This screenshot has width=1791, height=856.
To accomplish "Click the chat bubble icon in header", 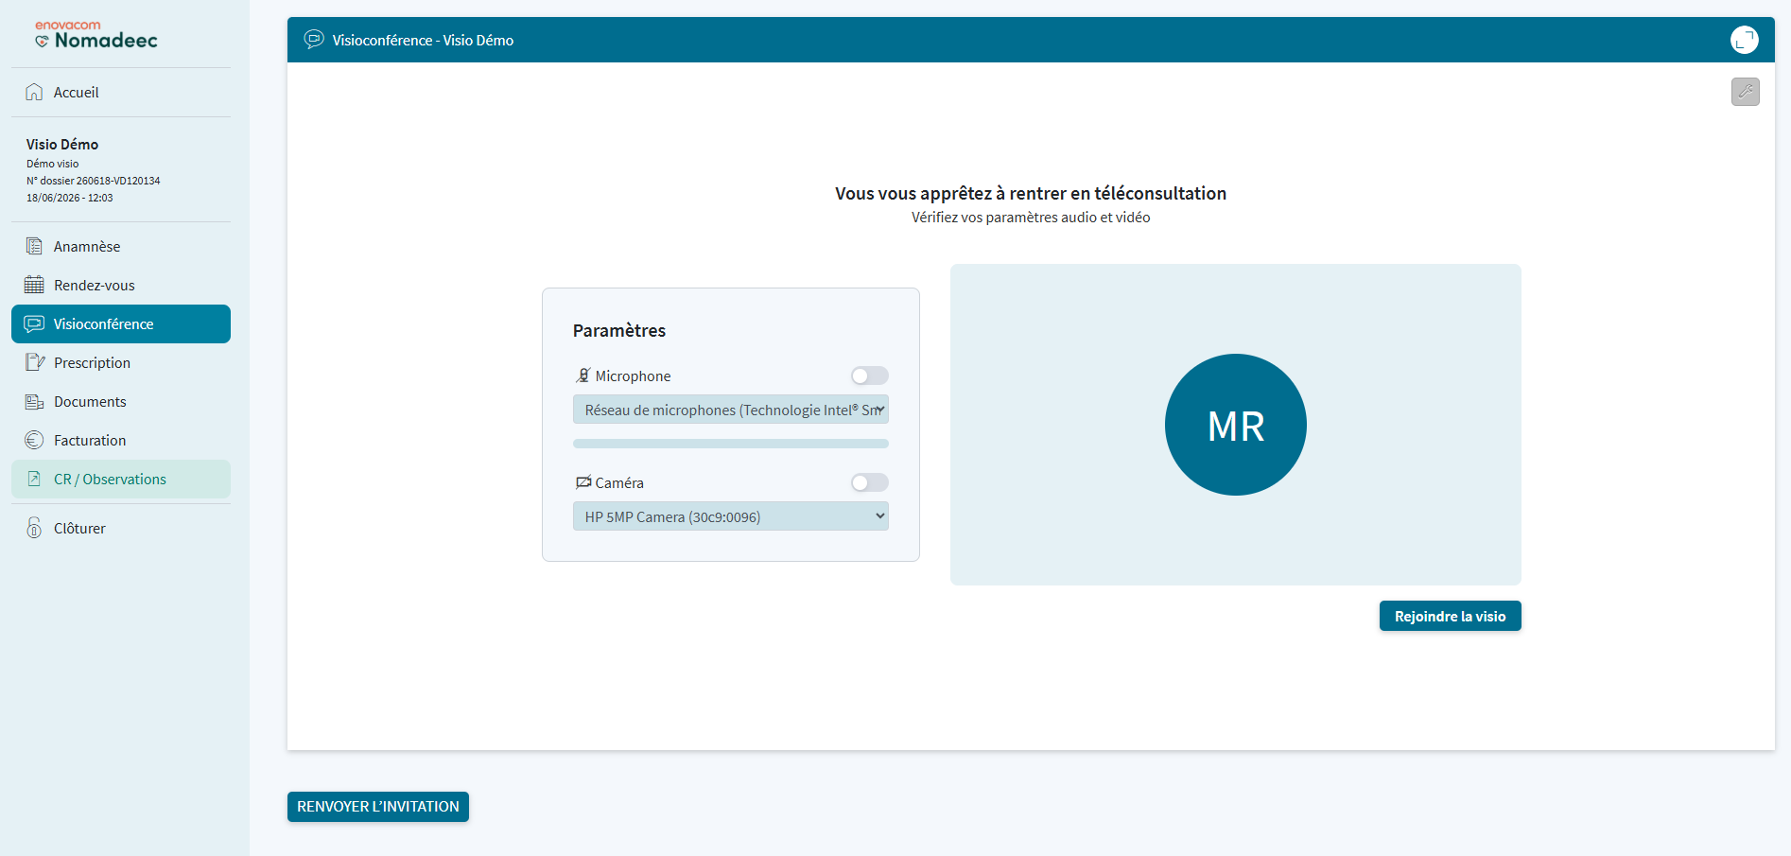I will 314,40.
